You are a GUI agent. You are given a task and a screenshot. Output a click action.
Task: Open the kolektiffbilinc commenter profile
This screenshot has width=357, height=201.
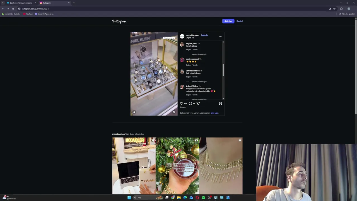coord(192,86)
